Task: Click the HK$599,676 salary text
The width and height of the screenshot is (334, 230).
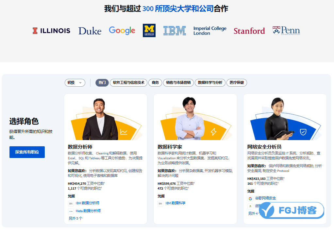Action: pos(167,183)
